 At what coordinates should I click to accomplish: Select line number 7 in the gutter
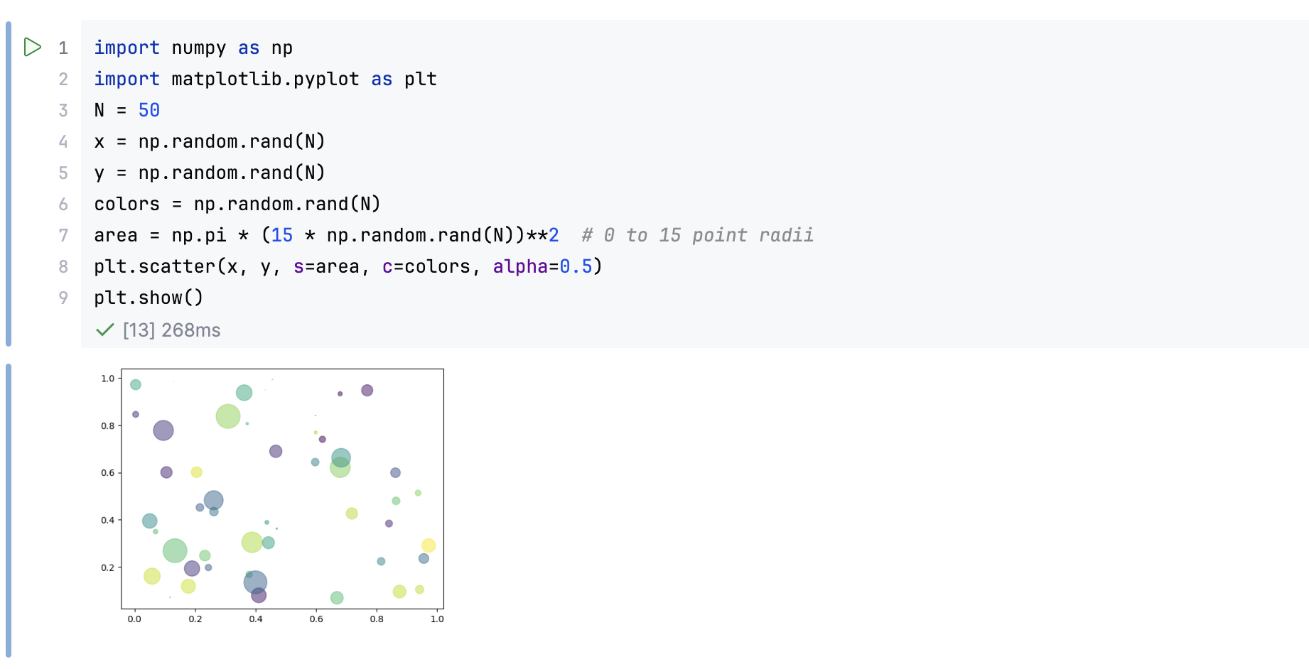[63, 236]
